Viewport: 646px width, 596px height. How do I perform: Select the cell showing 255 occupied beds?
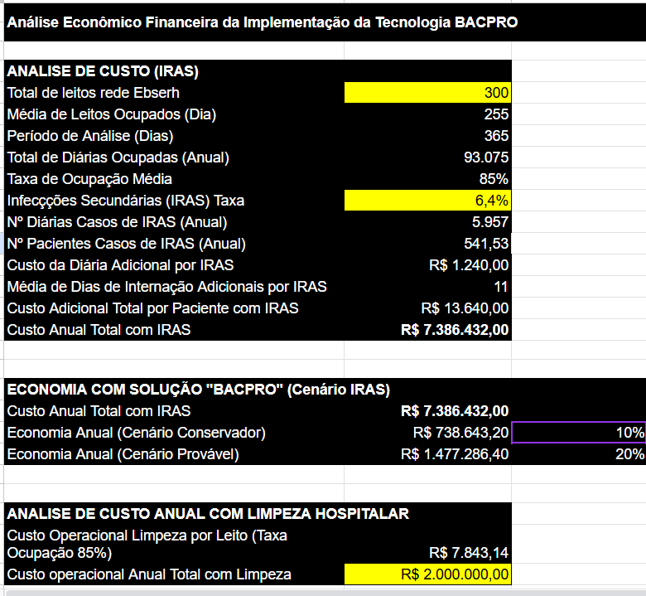coord(427,114)
